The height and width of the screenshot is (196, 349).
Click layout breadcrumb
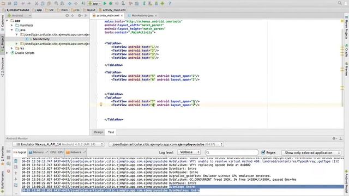coord(89,10)
